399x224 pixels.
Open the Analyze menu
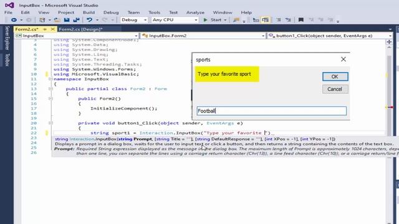pos(195,12)
